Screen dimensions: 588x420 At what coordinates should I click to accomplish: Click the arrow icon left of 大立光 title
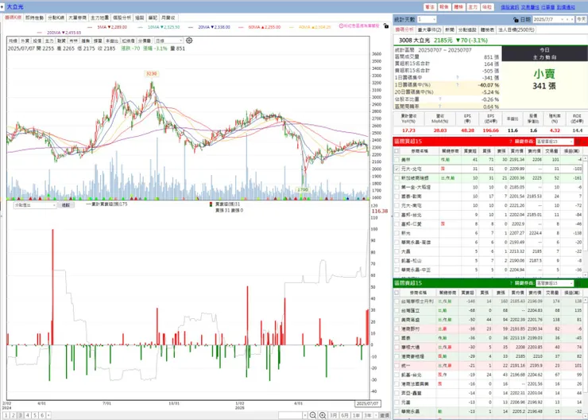click(x=2, y=6)
